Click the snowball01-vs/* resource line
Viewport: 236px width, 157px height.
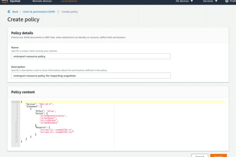pyautogui.click(x=57, y=132)
